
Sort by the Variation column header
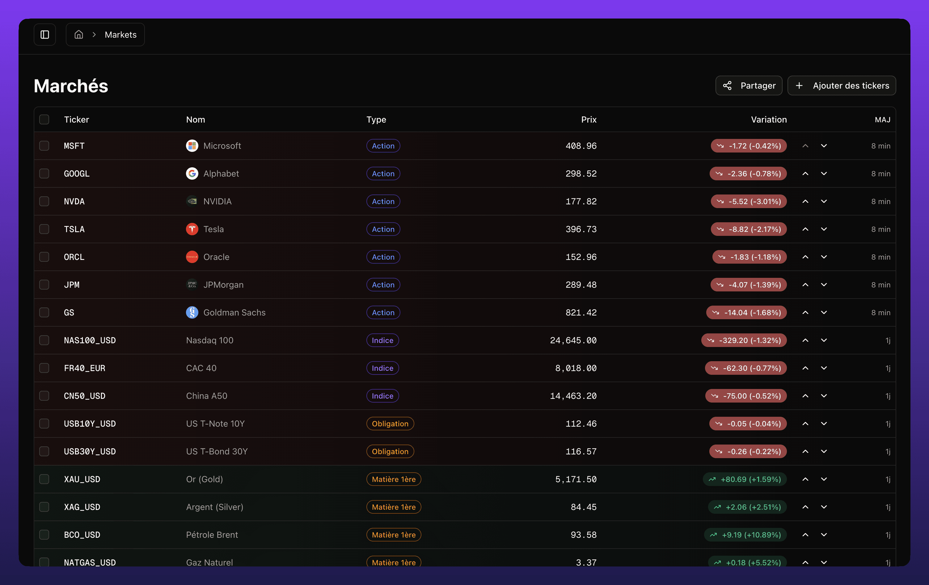(769, 119)
